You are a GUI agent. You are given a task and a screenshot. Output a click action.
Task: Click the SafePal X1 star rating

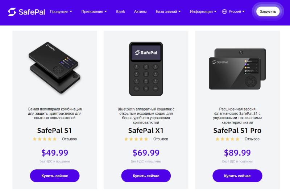tap(136, 139)
